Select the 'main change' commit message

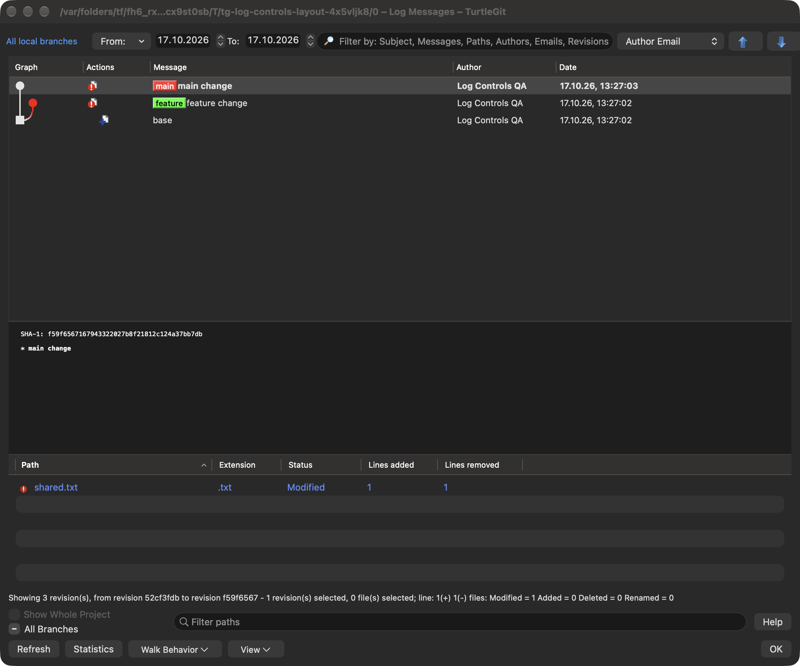[x=205, y=86]
